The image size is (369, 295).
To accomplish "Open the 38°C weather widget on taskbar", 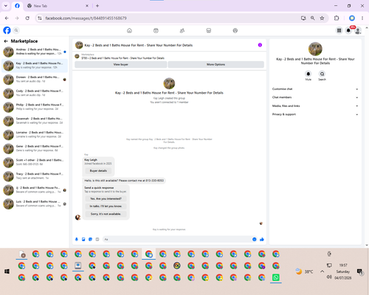I will click(304, 271).
